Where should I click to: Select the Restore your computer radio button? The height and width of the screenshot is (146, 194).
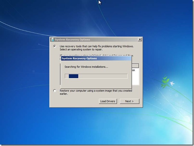click(55, 91)
